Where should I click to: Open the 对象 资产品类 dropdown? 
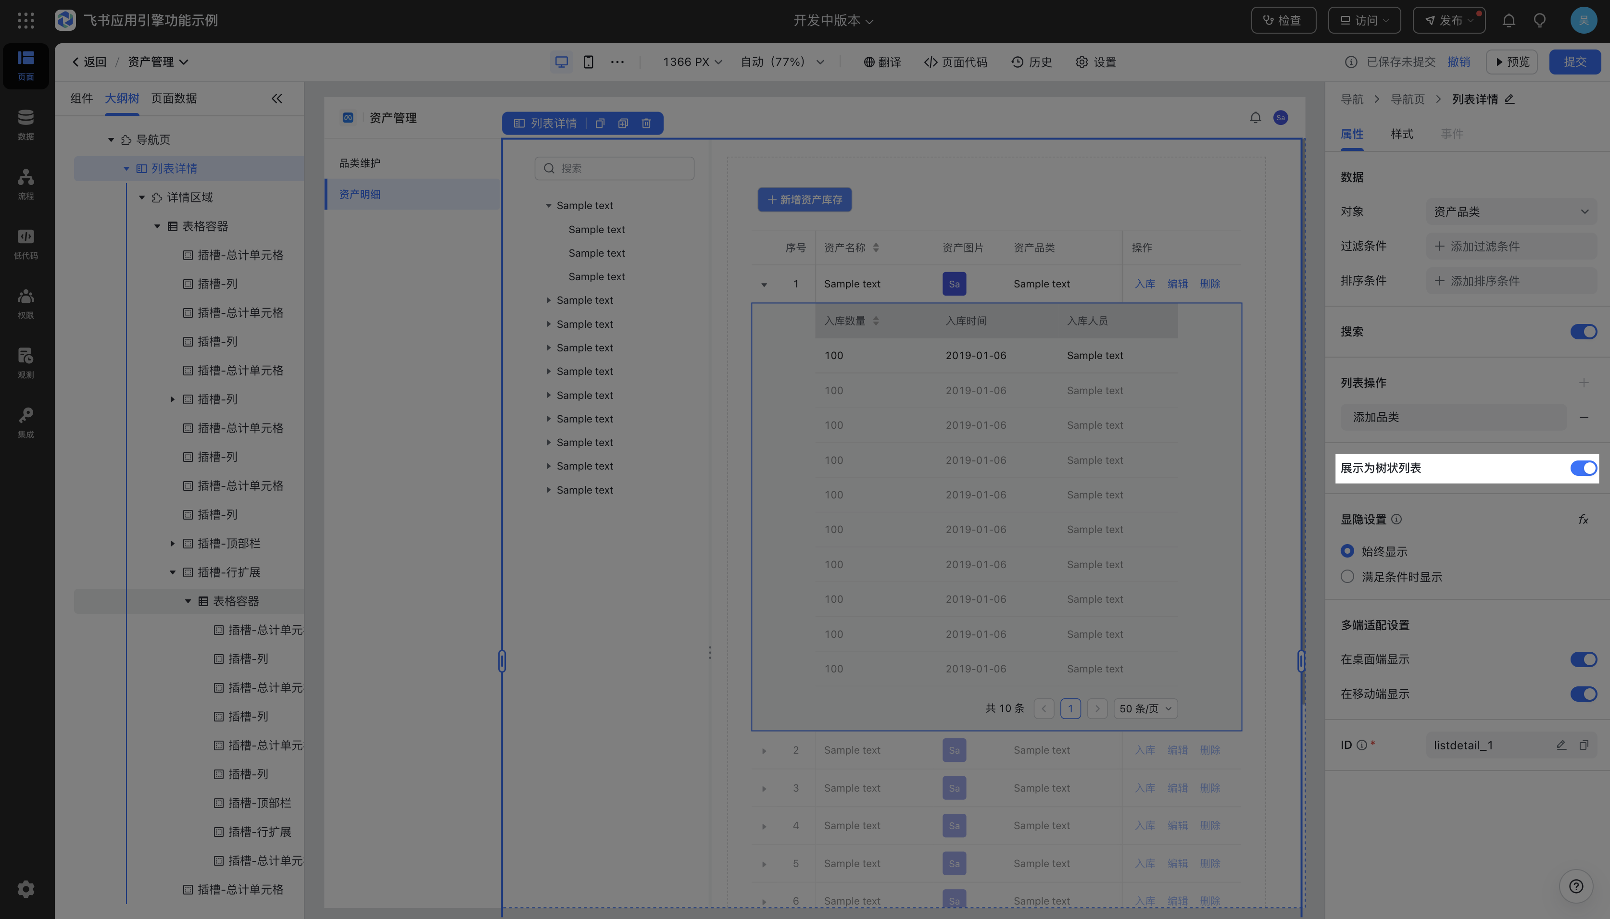[1510, 211]
